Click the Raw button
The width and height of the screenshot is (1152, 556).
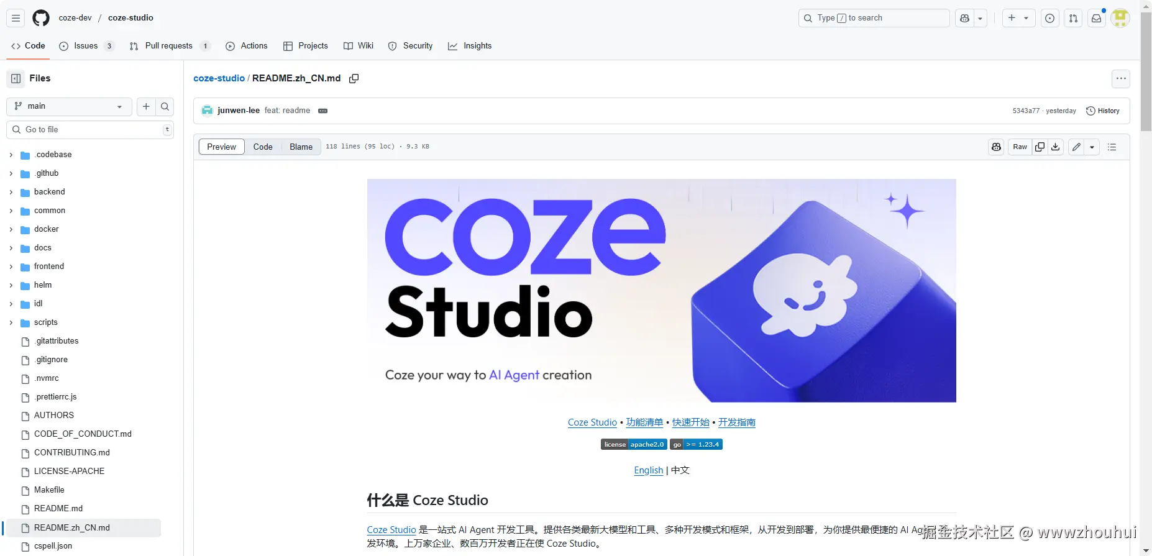[x=1020, y=147]
